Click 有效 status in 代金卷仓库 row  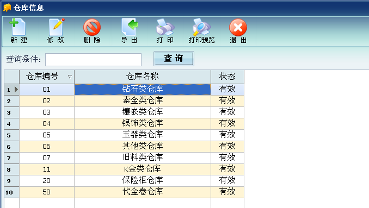[x=227, y=192]
